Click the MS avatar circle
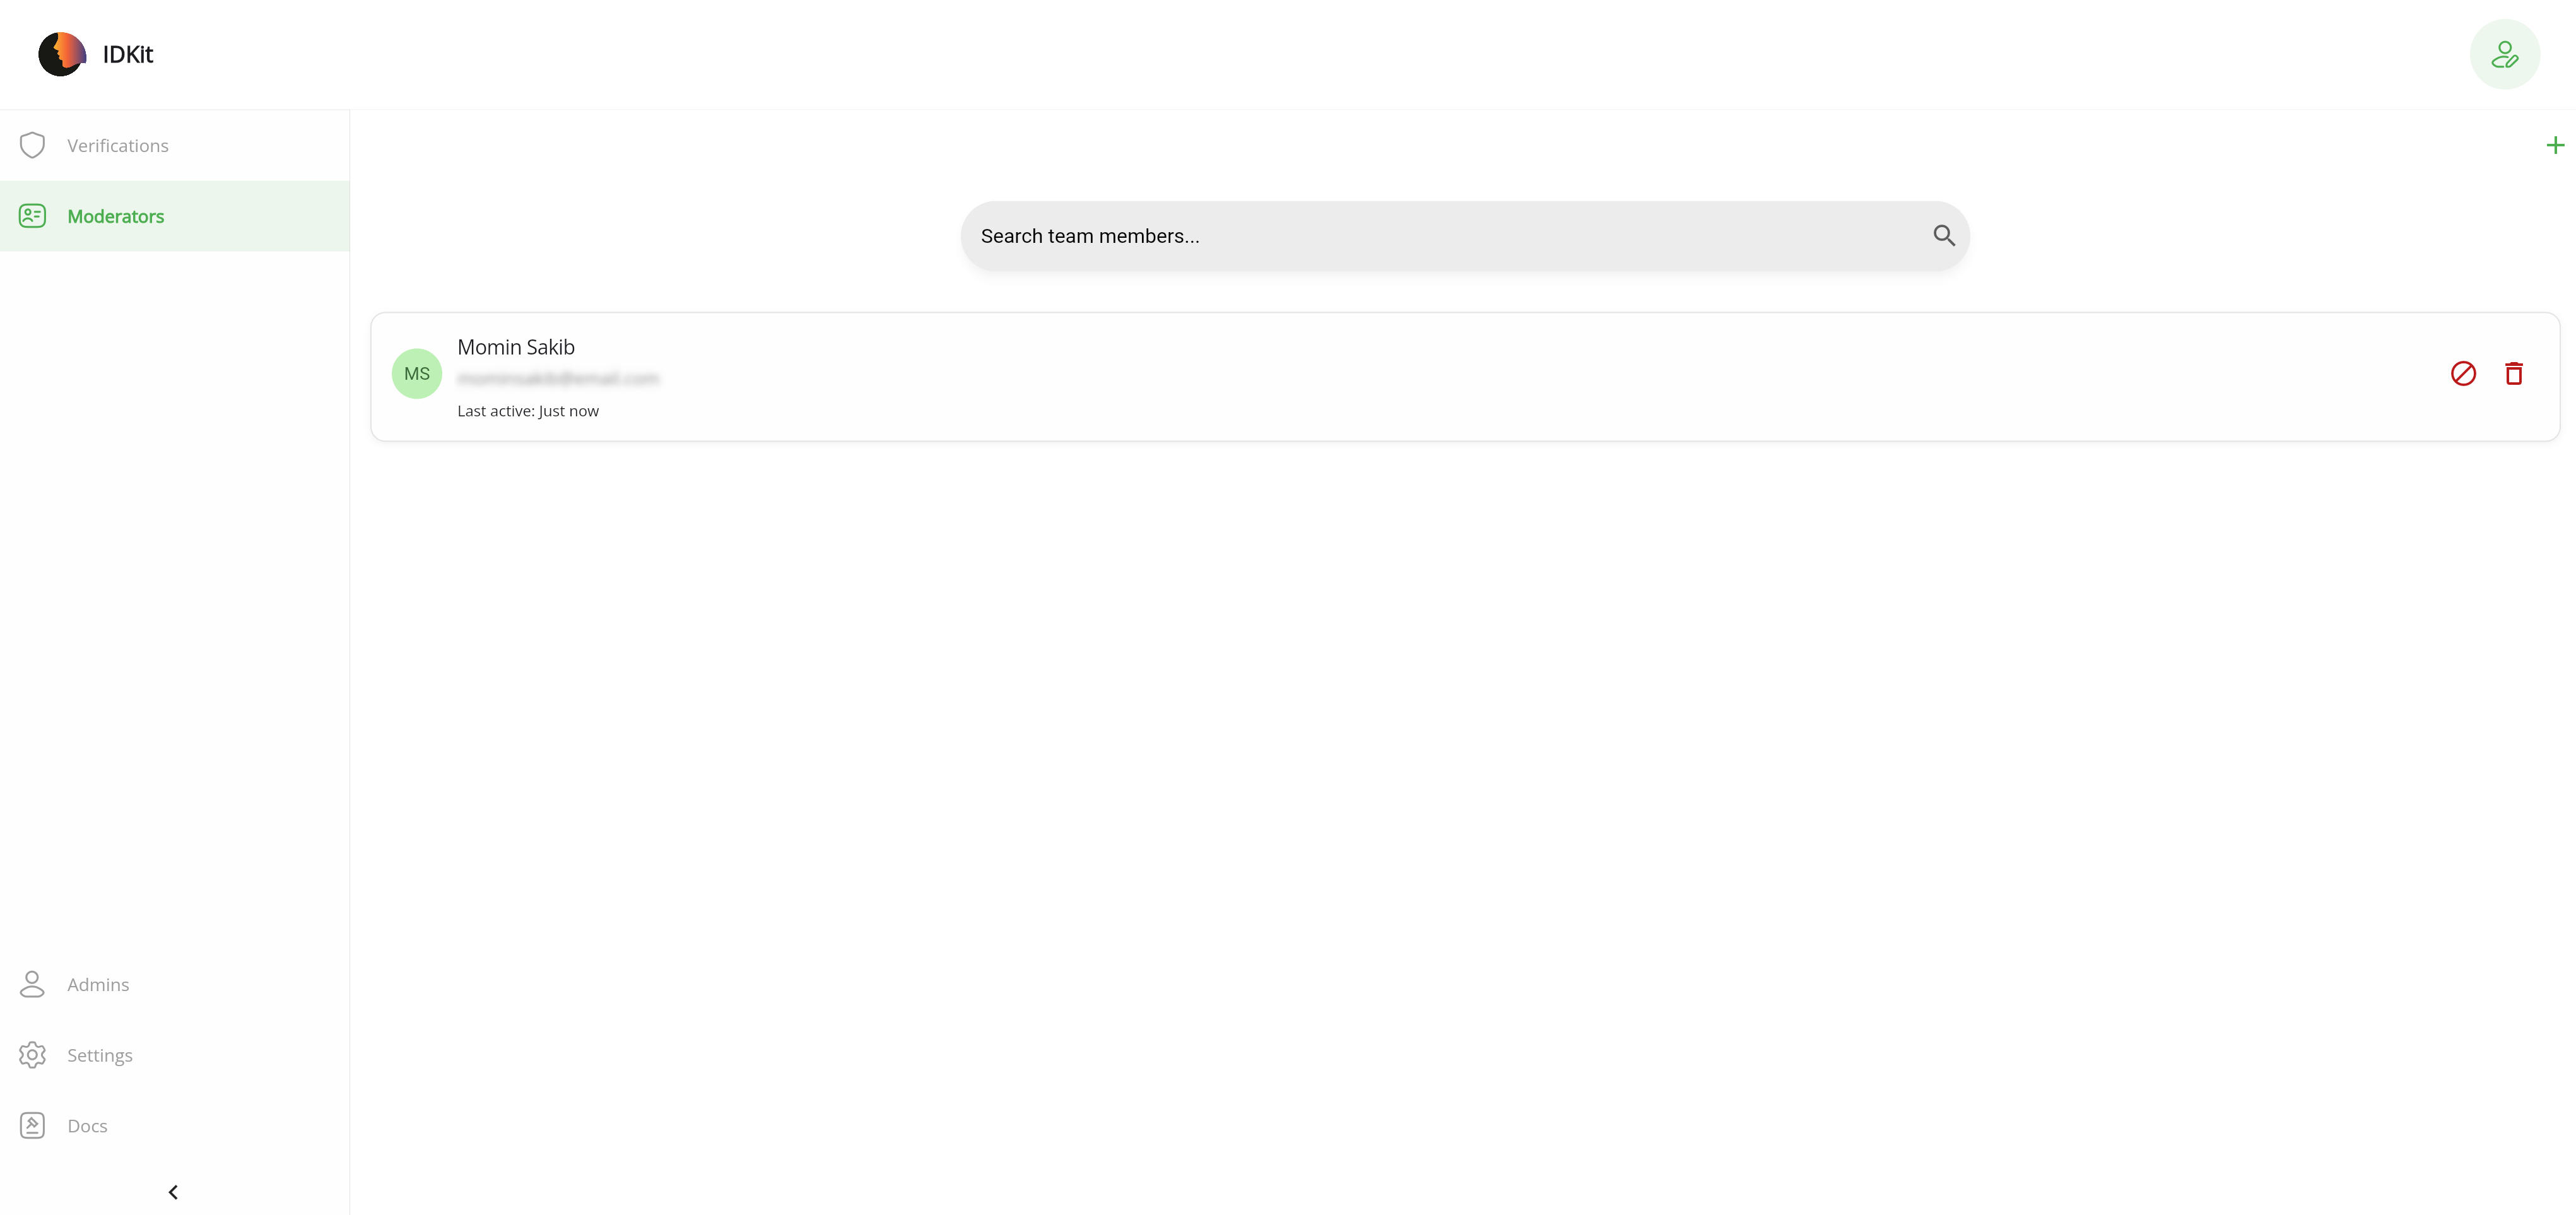Viewport: 2576px width, 1215px height. [417, 374]
